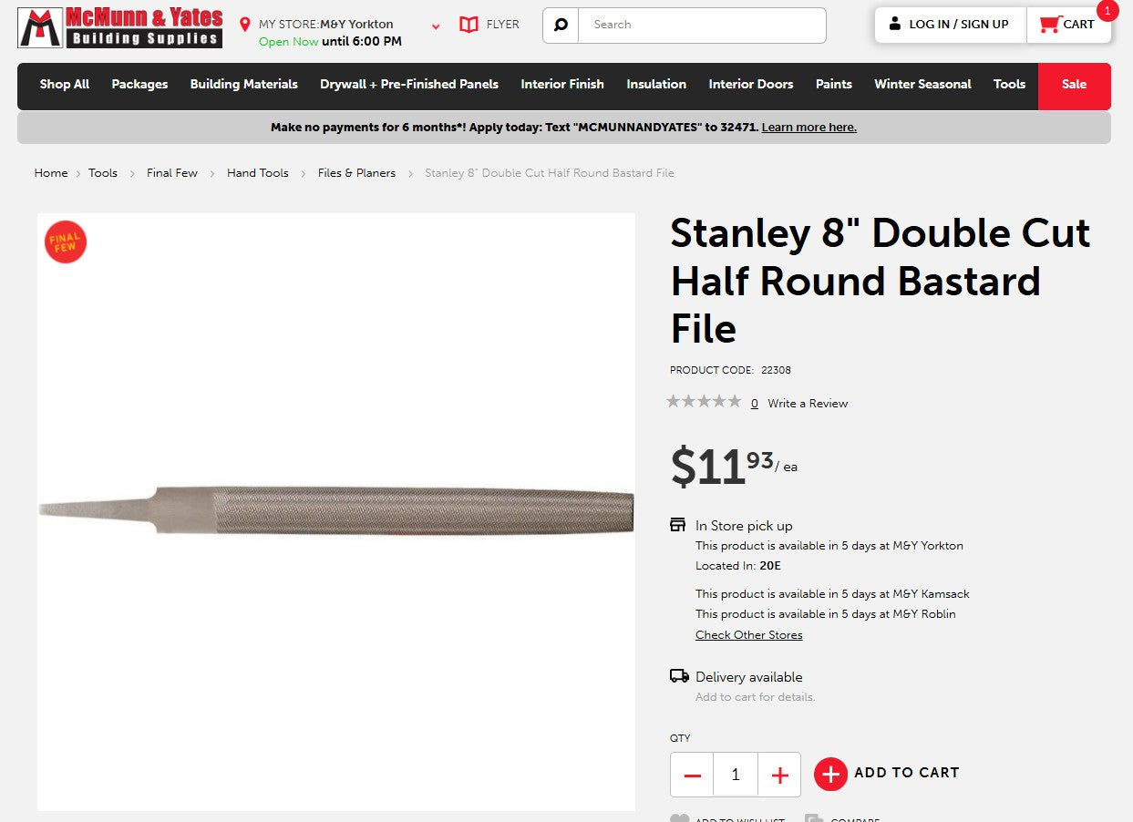Open the Check Other Stores link
This screenshot has height=822, width=1133.
748,634
